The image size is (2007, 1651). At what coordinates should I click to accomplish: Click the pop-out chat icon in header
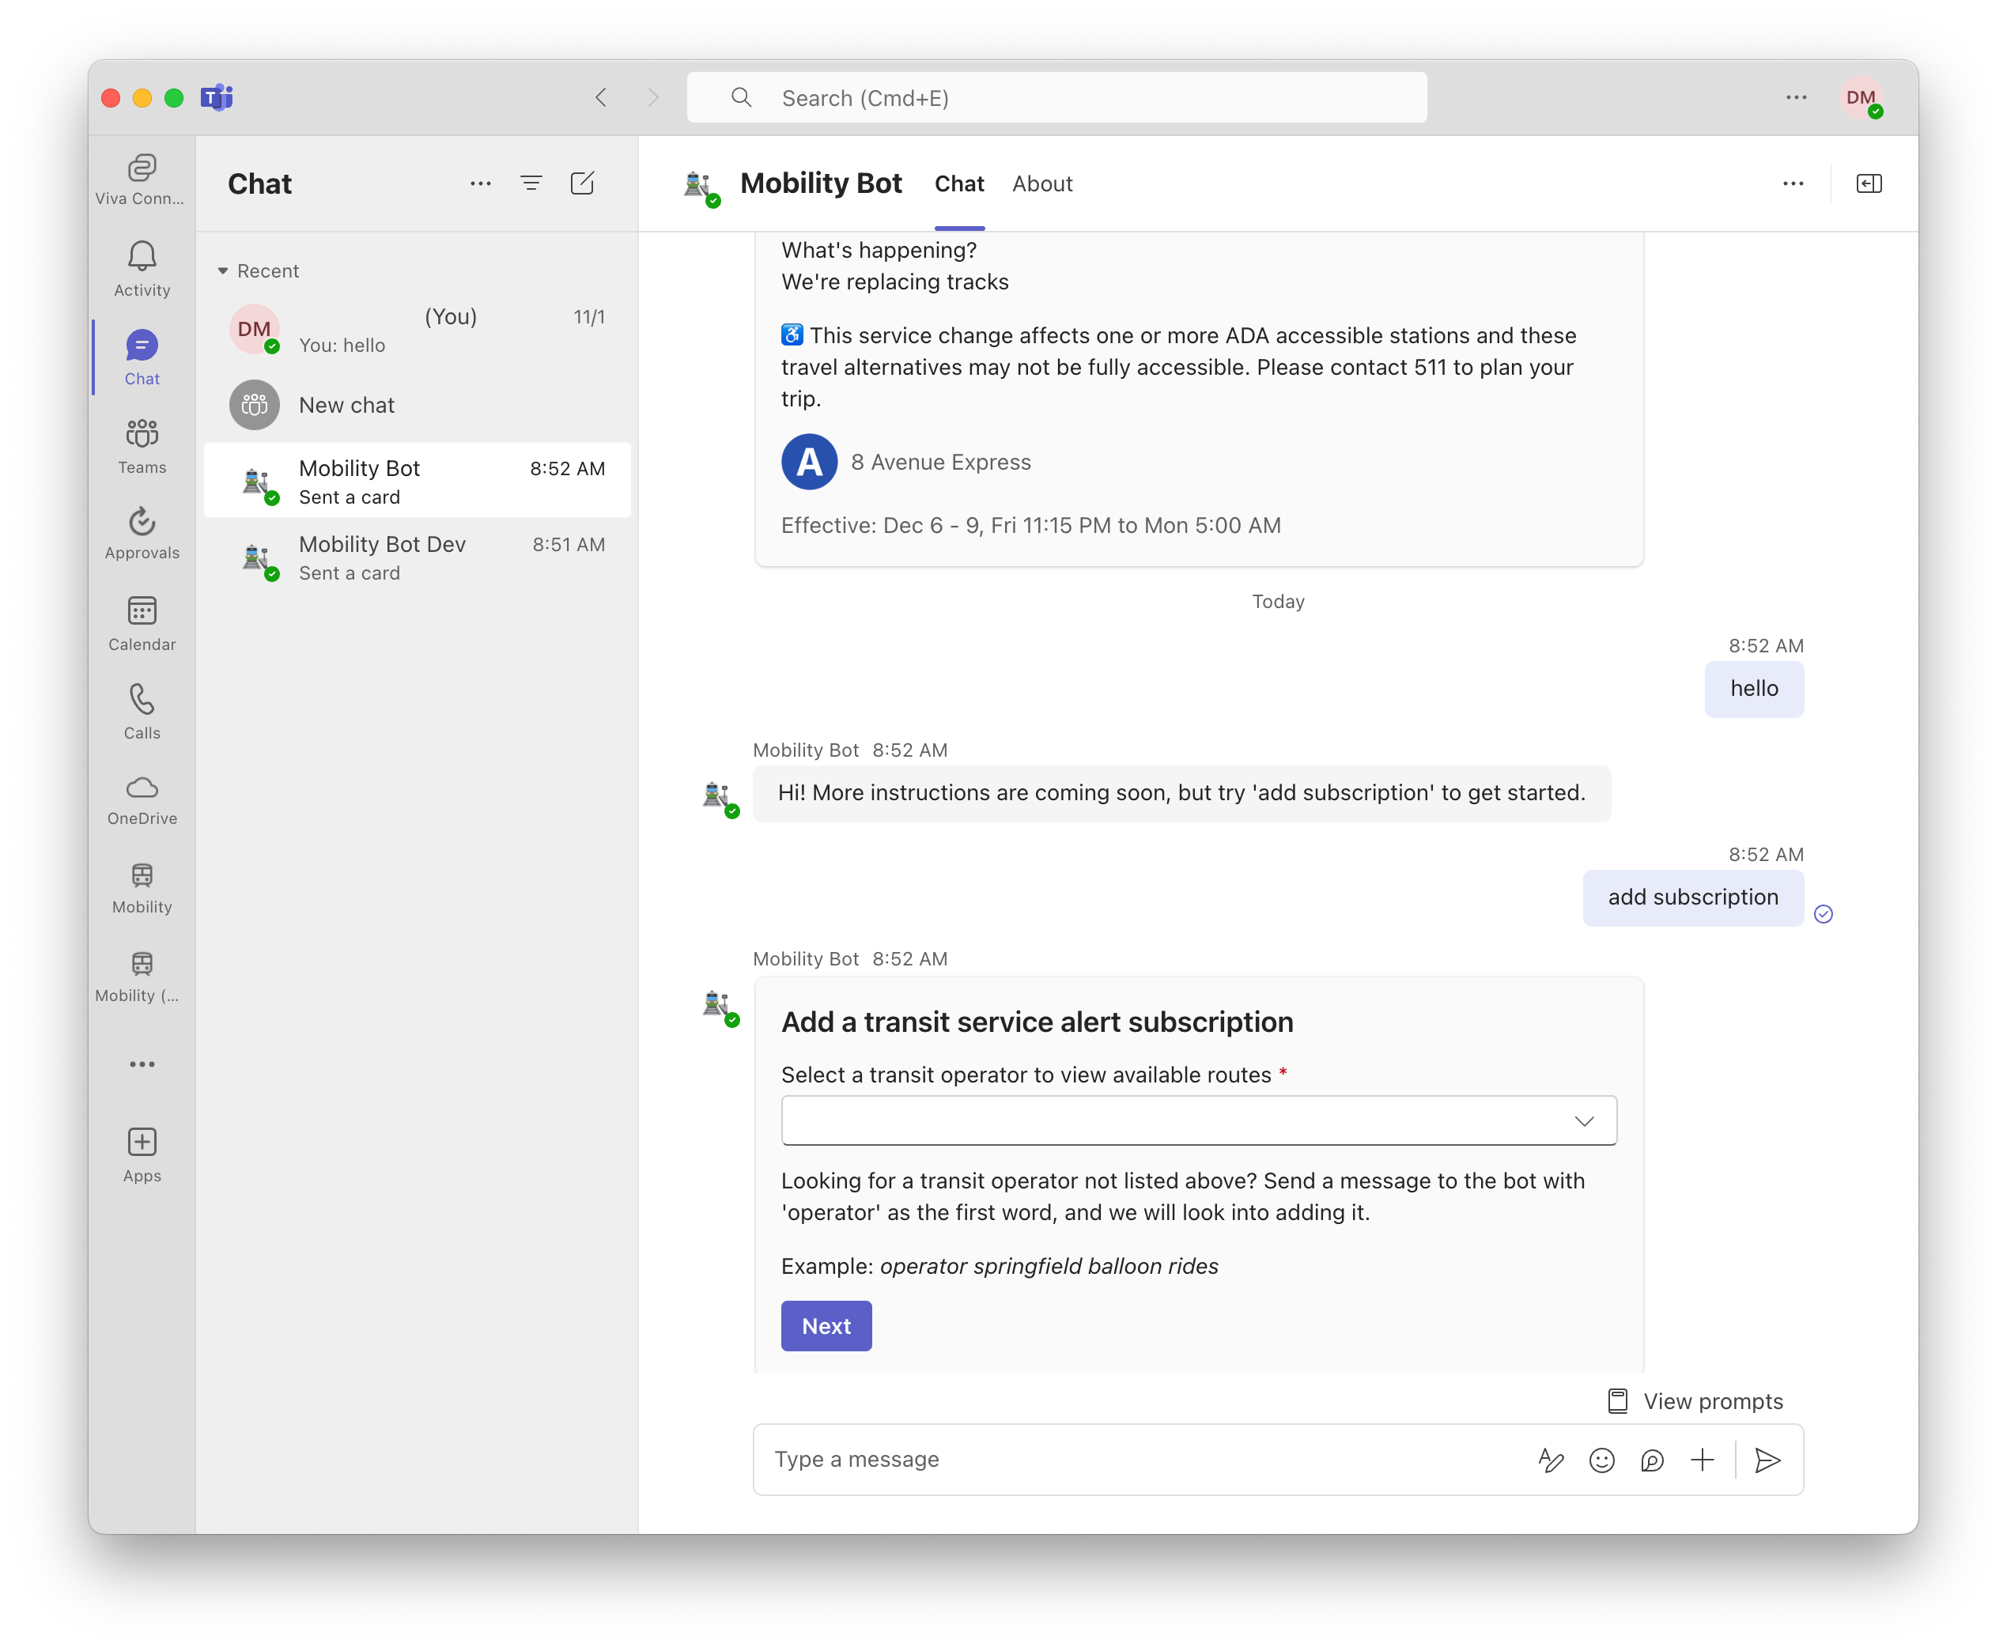[1869, 183]
